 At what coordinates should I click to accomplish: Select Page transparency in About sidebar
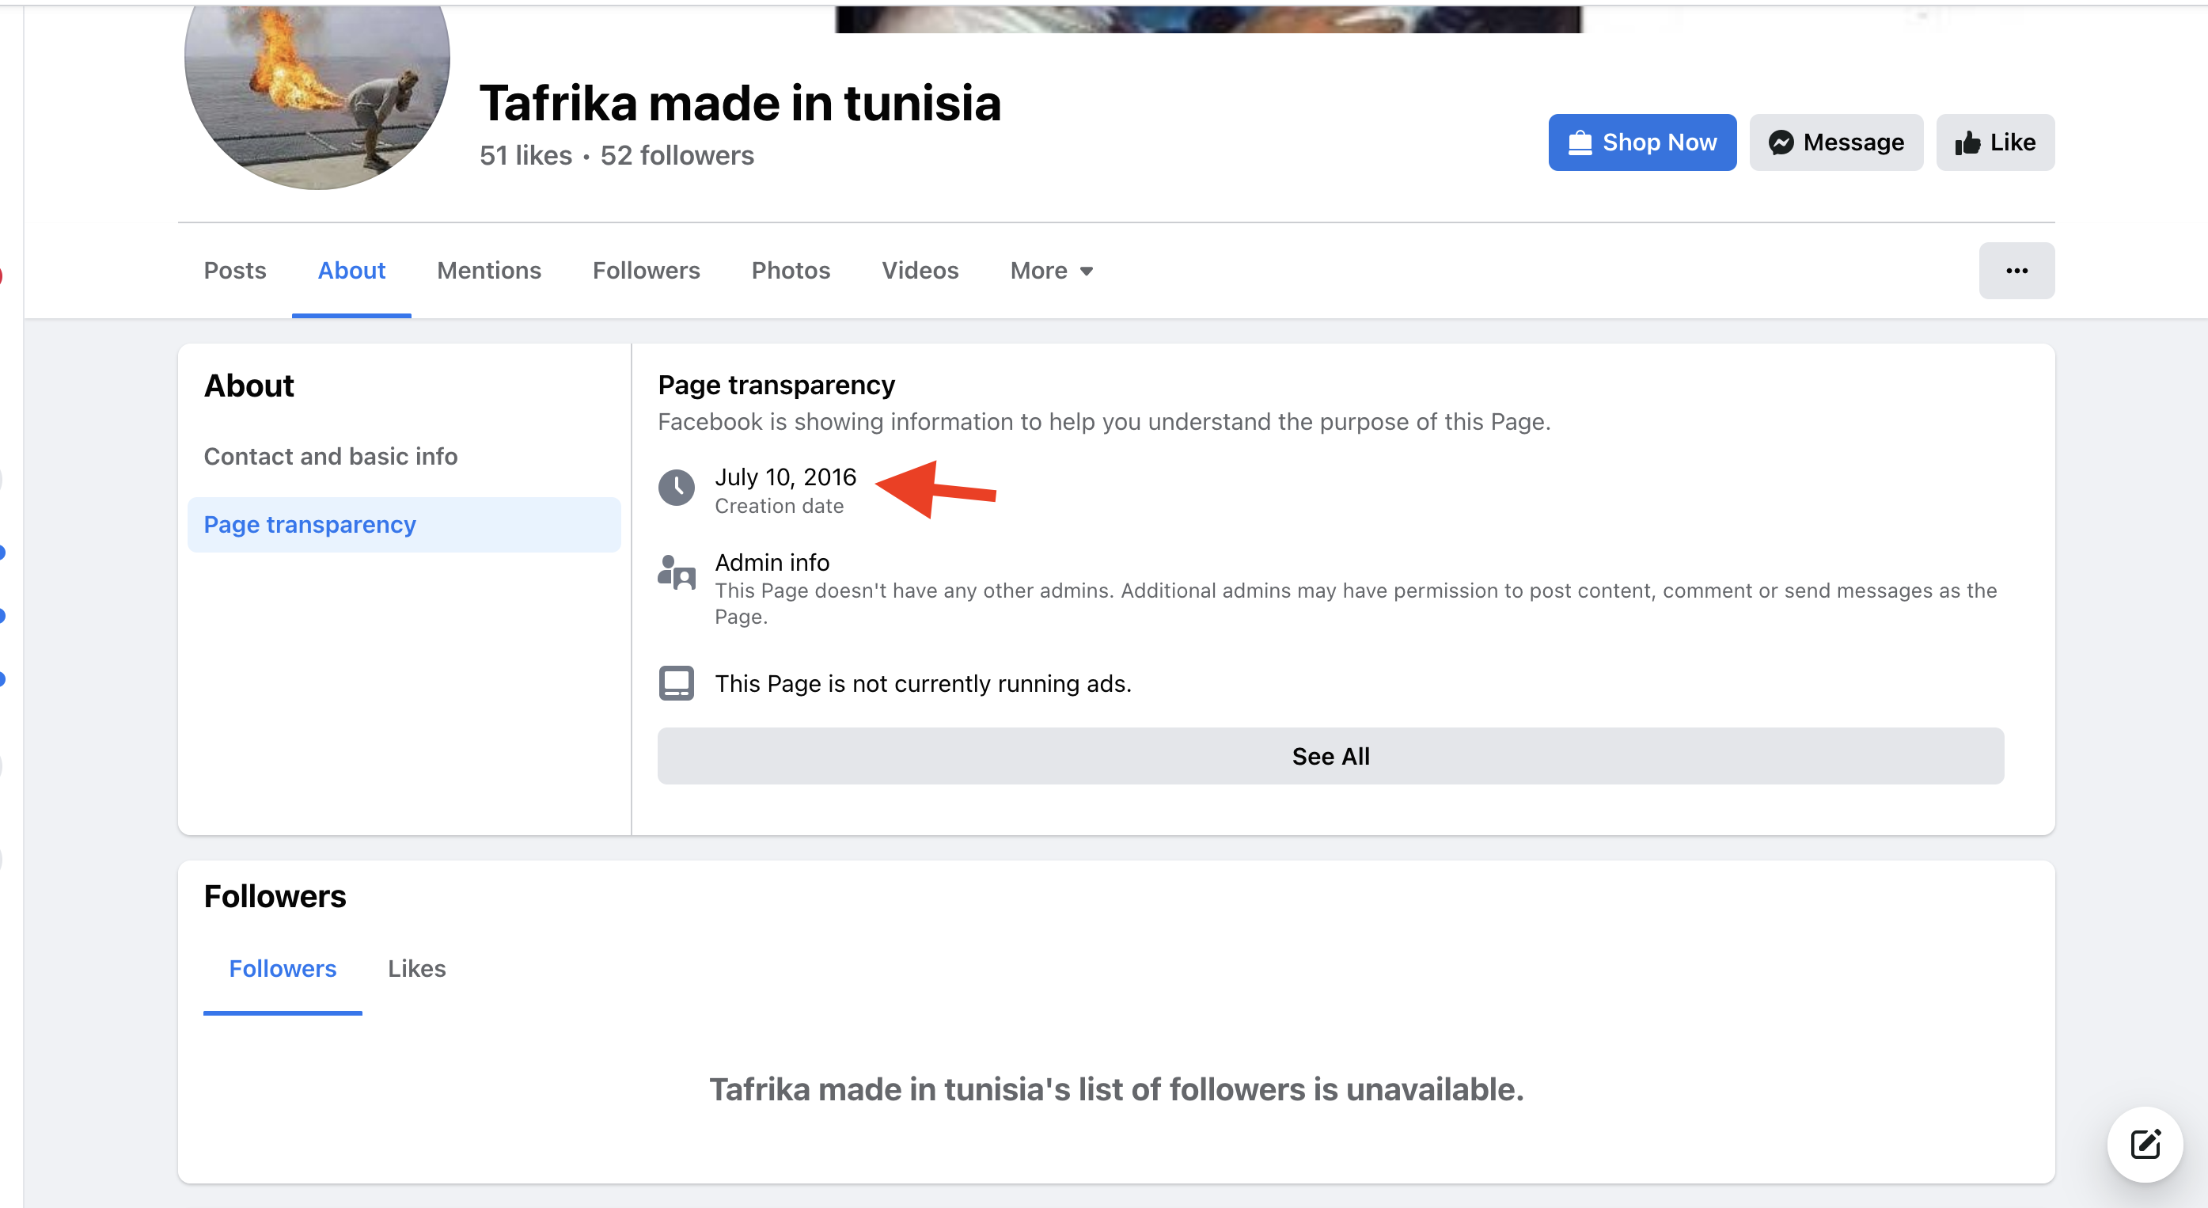[404, 525]
